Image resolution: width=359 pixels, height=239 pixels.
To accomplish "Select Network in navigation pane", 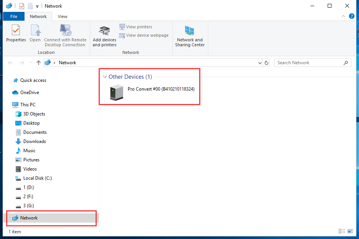I will tap(52, 218).
